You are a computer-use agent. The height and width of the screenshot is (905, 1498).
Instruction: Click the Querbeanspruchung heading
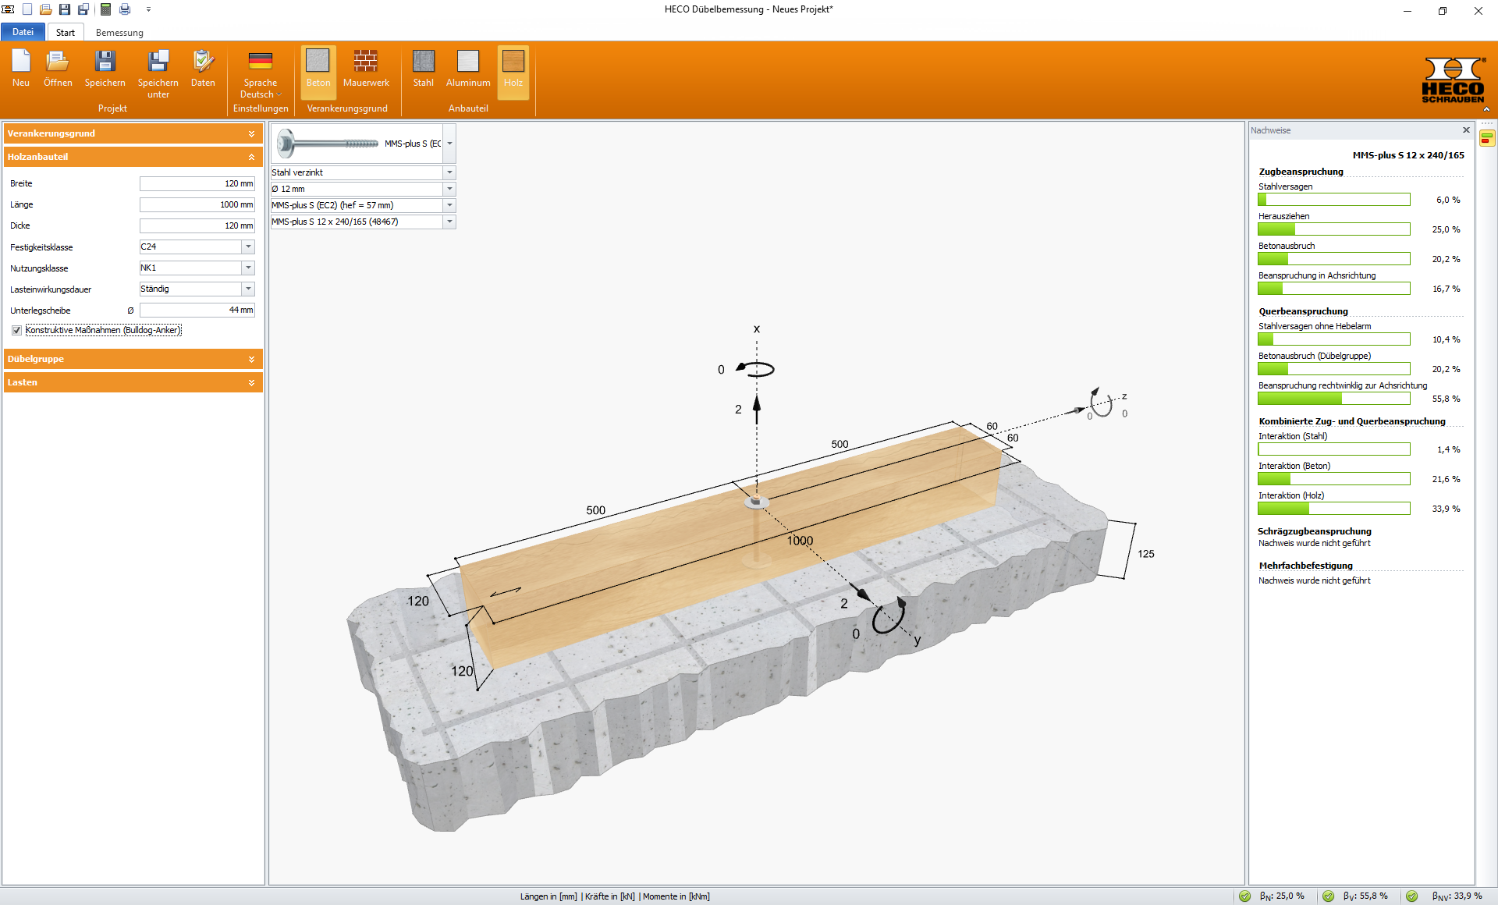pos(1303,312)
